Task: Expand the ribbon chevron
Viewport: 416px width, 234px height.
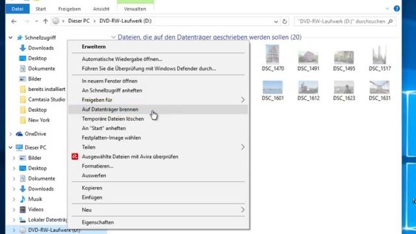Action: (387, 8)
